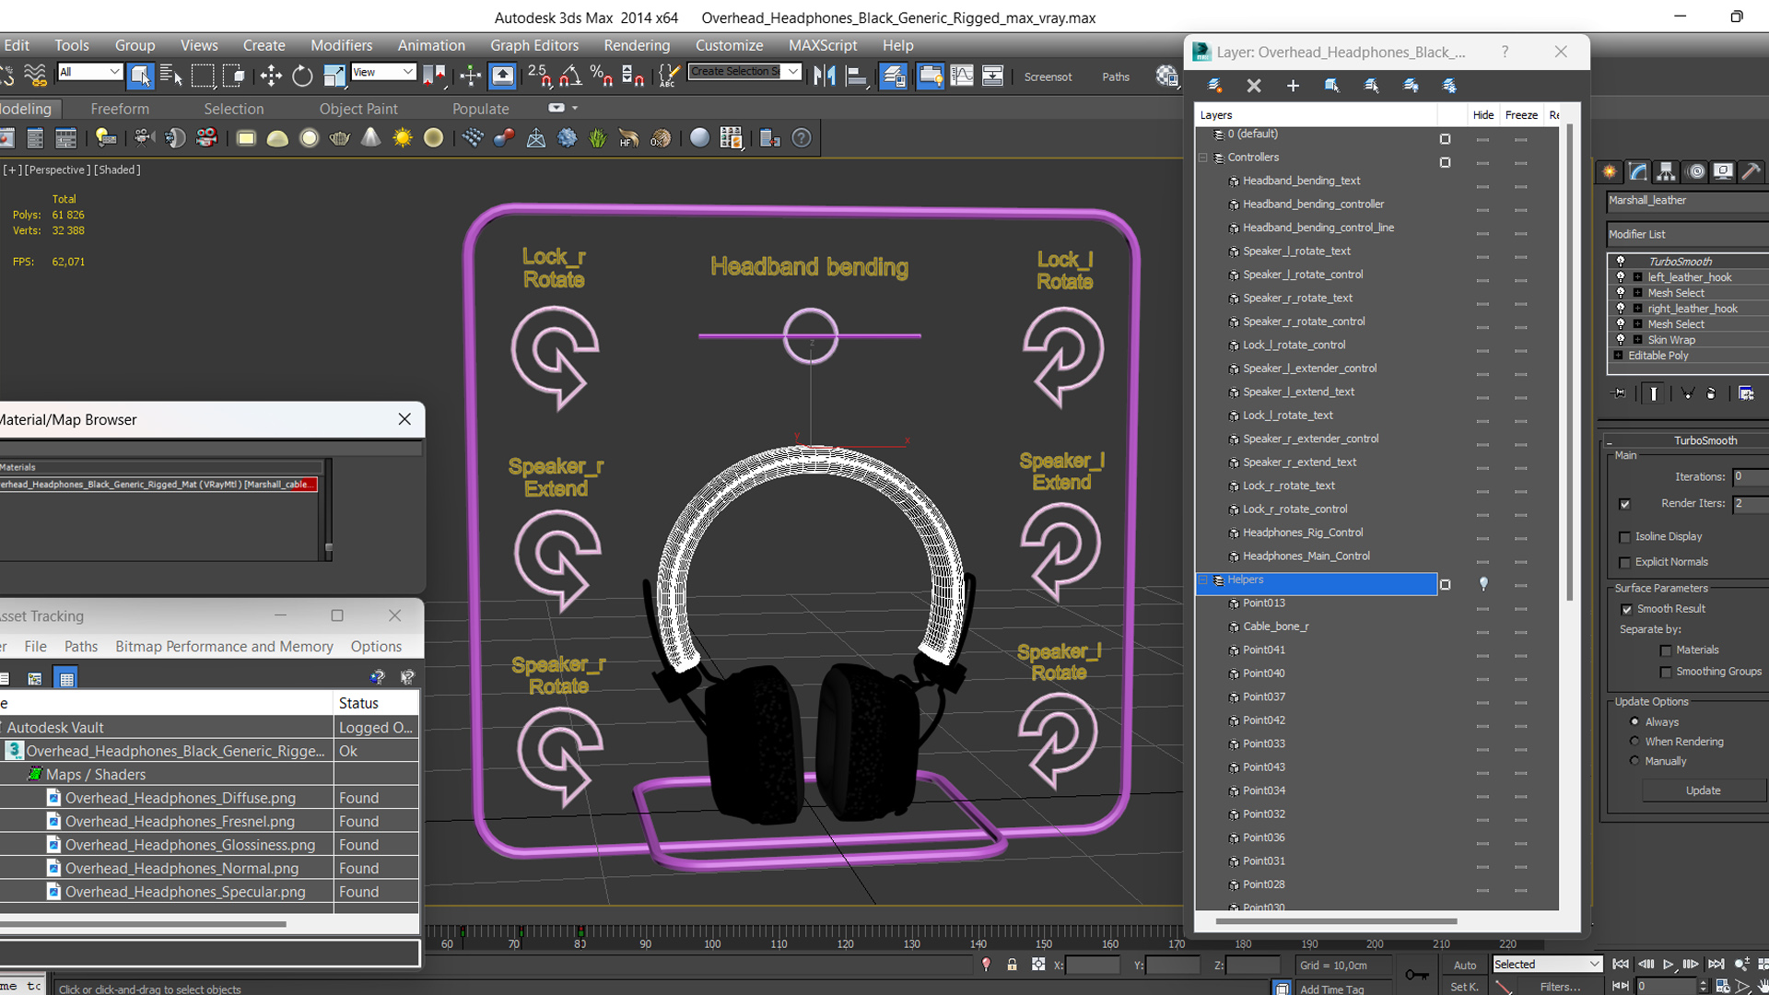Switch to Freeform ribbon tab
Viewport: 1769px width, 995px height.
pyautogui.click(x=120, y=109)
